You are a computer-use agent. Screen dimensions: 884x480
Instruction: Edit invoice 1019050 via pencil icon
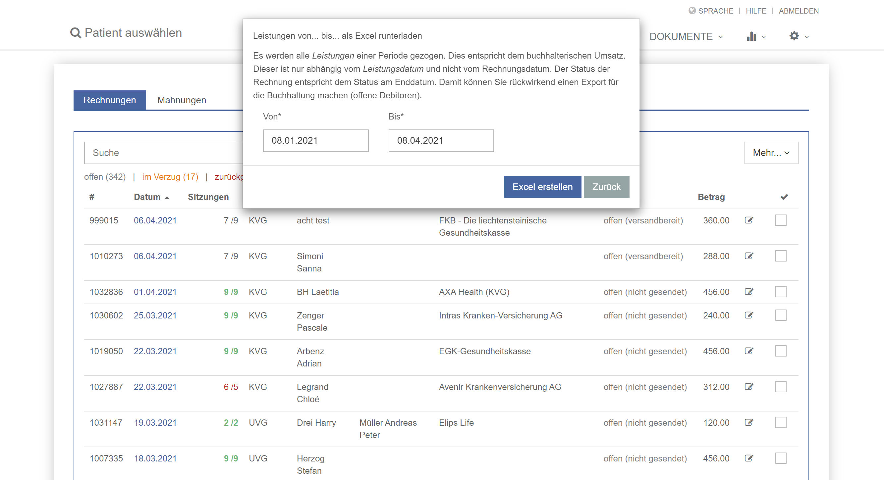(x=749, y=351)
